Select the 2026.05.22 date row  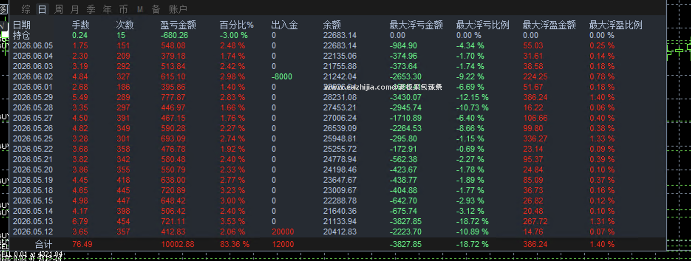tap(33, 149)
